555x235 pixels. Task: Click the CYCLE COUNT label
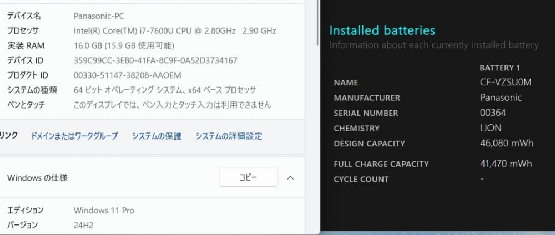(x=361, y=179)
